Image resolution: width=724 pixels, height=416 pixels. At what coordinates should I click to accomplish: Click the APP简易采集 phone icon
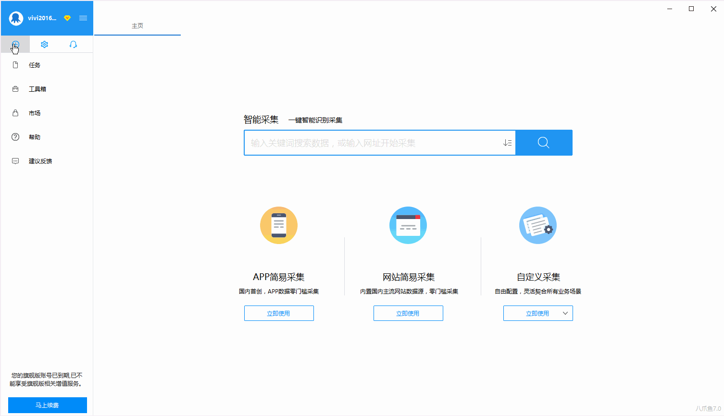coord(279,225)
